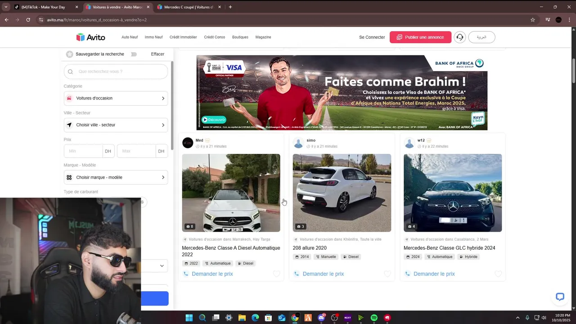Click the Min price field
The image size is (576, 324).
pos(83,151)
